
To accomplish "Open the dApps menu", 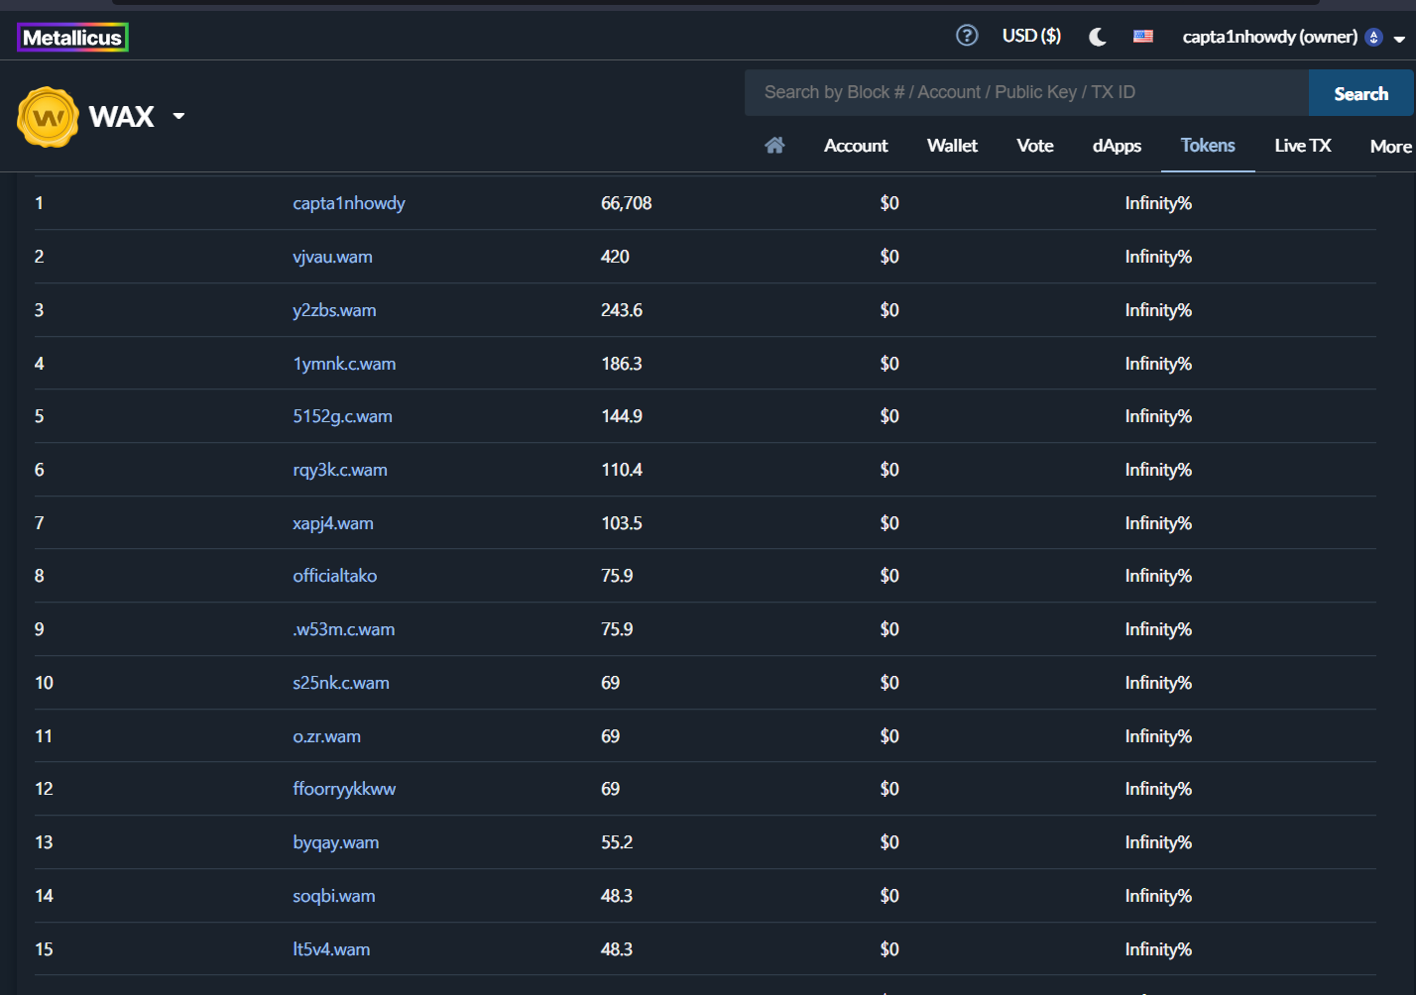I will pyautogui.click(x=1117, y=146).
